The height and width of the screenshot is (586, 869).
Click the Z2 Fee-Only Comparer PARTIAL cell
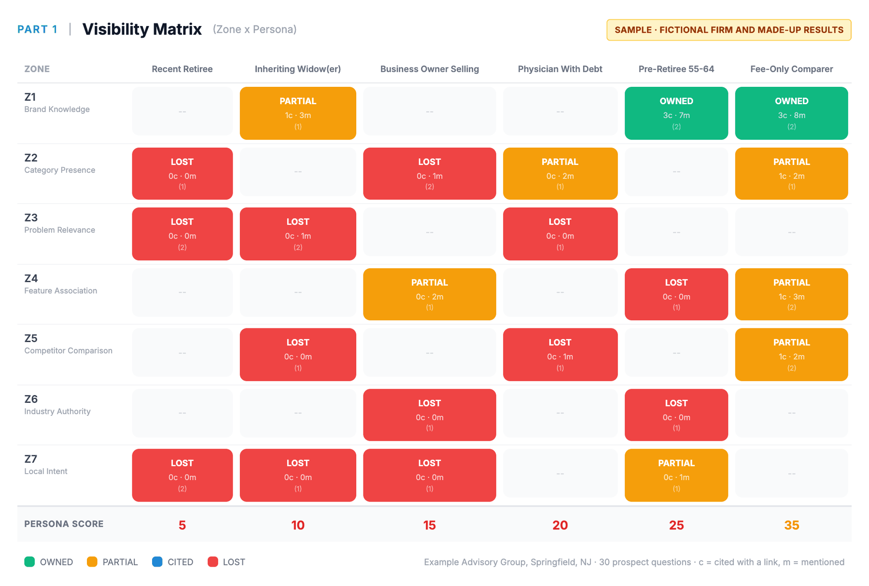(x=792, y=174)
